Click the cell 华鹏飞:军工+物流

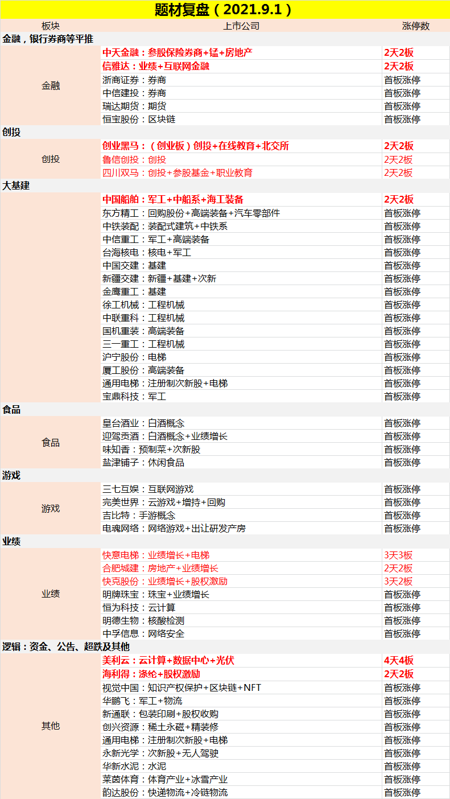click(x=241, y=701)
